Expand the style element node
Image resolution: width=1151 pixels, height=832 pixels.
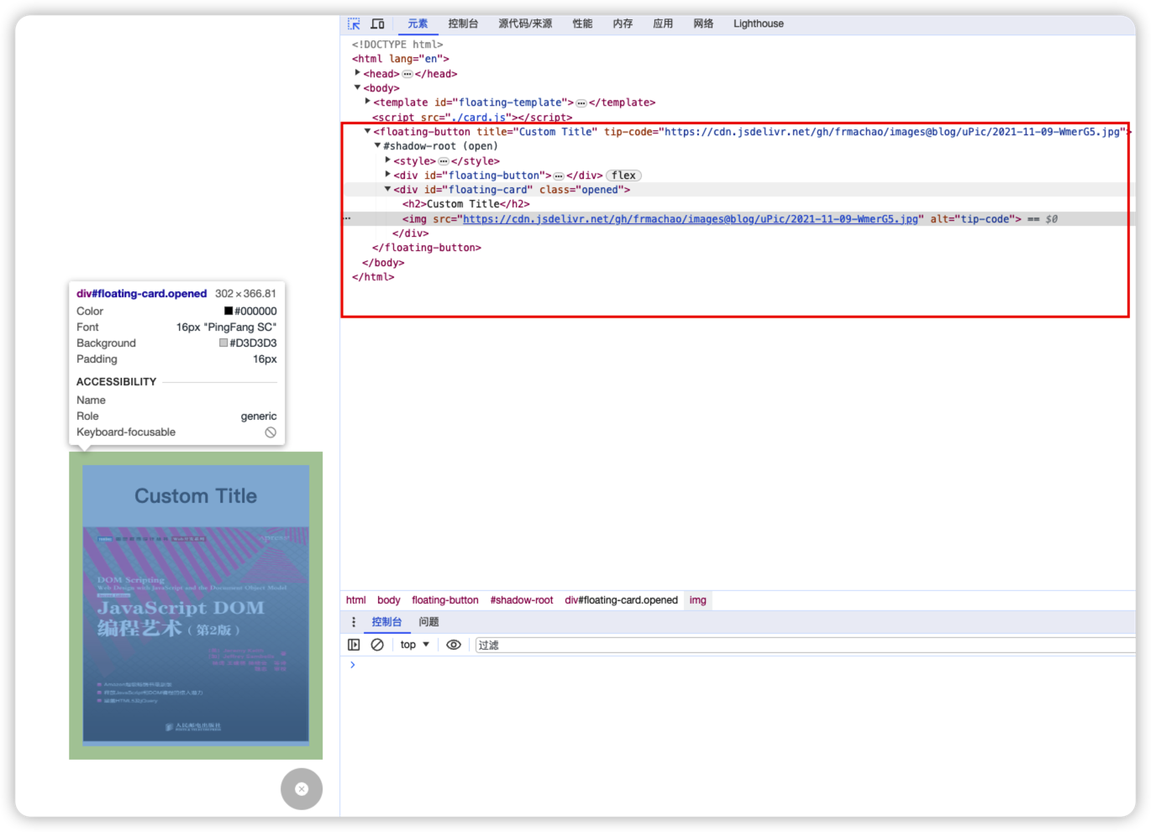pos(387,160)
